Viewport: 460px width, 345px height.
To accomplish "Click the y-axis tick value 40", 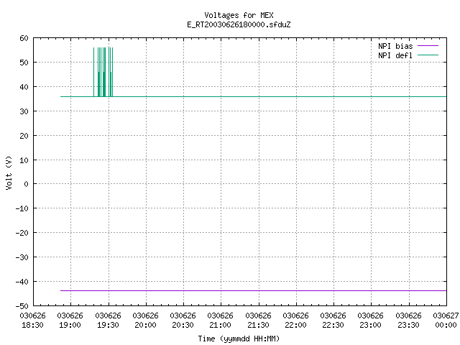I will (24, 87).
